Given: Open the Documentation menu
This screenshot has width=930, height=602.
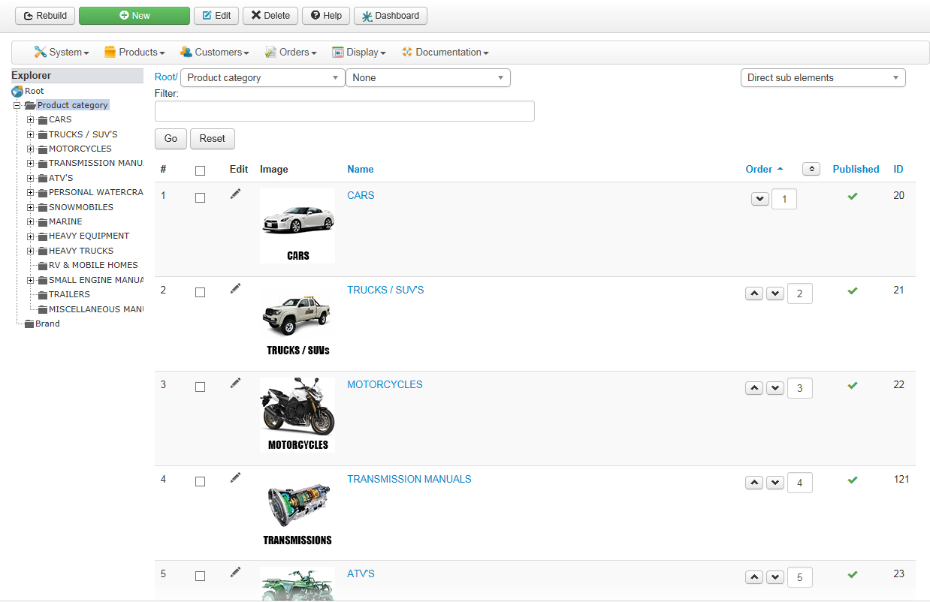Looking at the screenshot, I should tap(445, 53).
